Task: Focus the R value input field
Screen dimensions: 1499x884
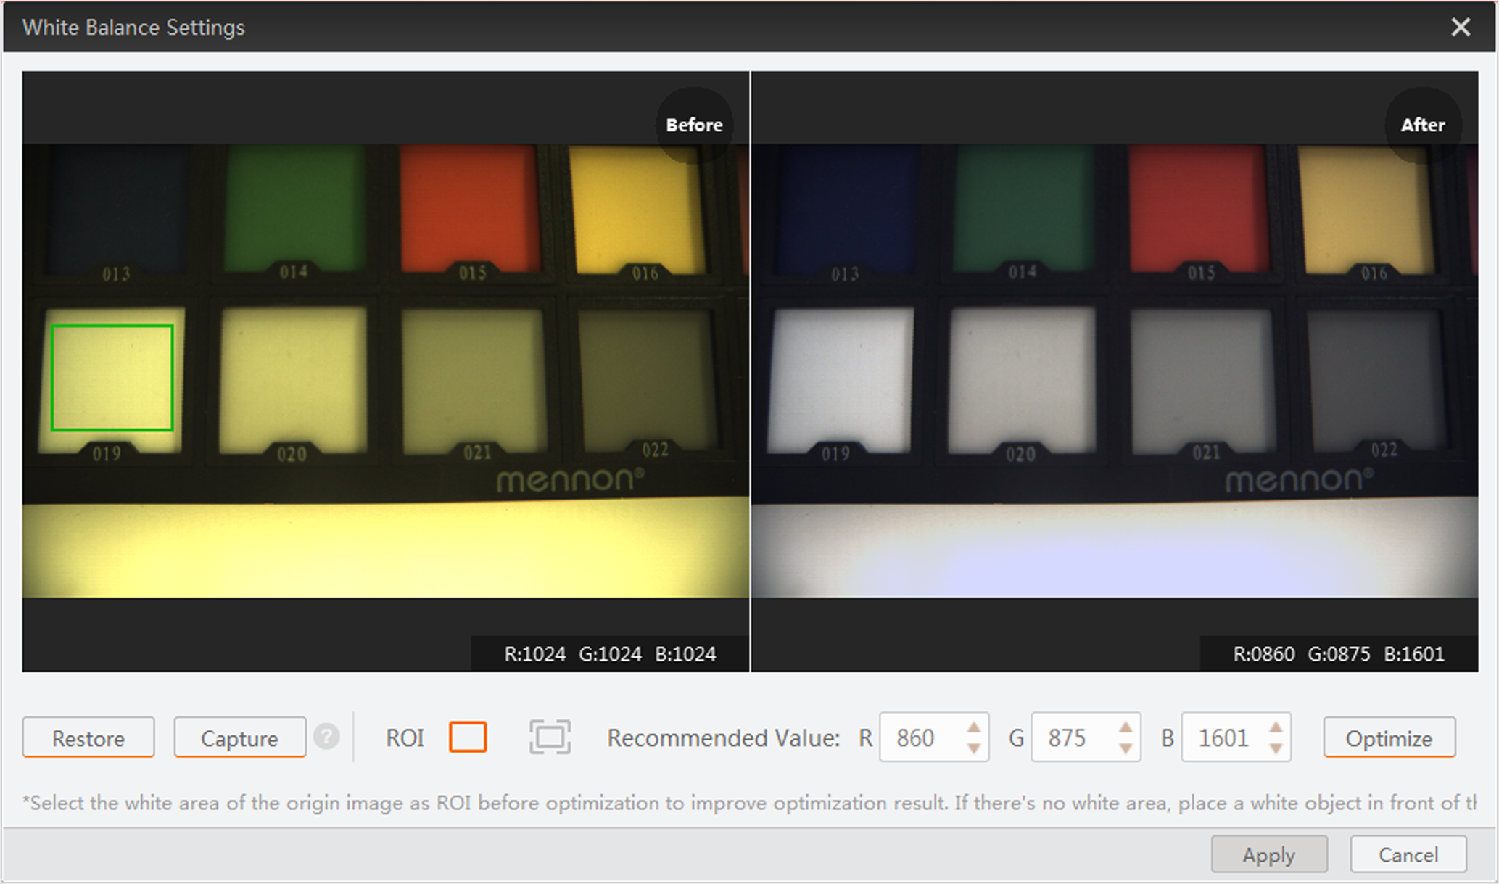Action: point(918,738)
